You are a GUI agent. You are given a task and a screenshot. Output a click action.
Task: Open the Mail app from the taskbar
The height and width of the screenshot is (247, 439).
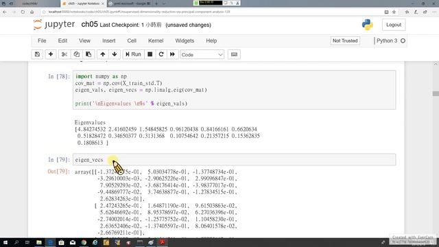pos(73,242)
